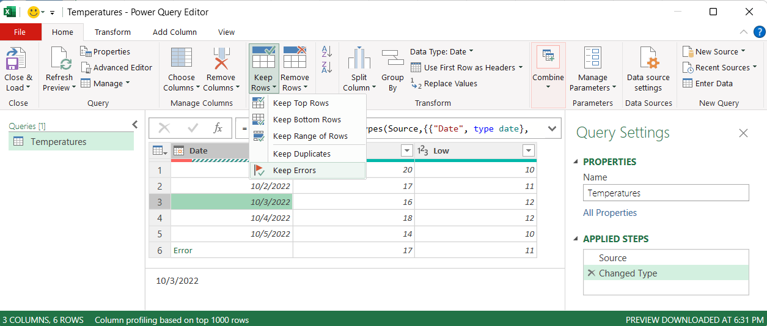Image resolution: width=767 pixels, height=326 pixels.
Task: Click the Remove Rows icon
Action: pos(295,57)
